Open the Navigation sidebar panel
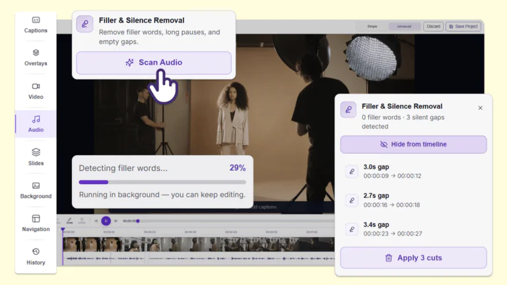Screen dimensions: 507x285 36,223
